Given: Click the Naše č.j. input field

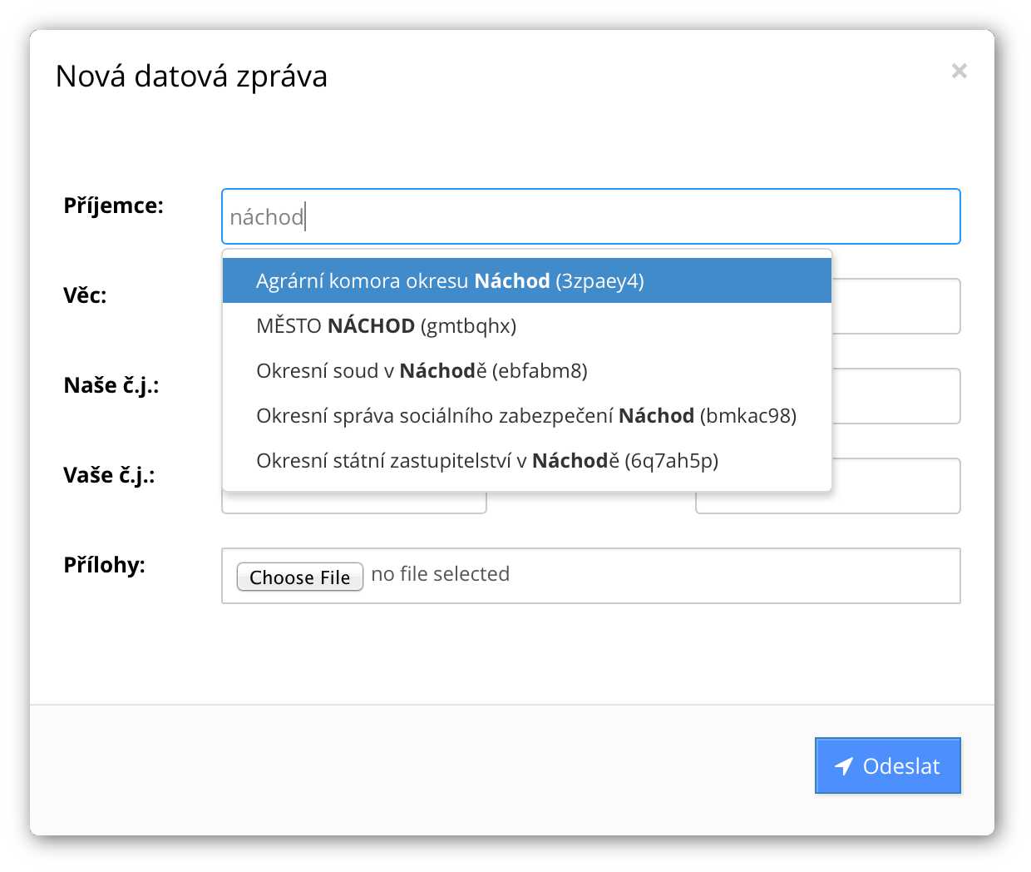Looking at the screenshot, I should click(x=895, y=396).
